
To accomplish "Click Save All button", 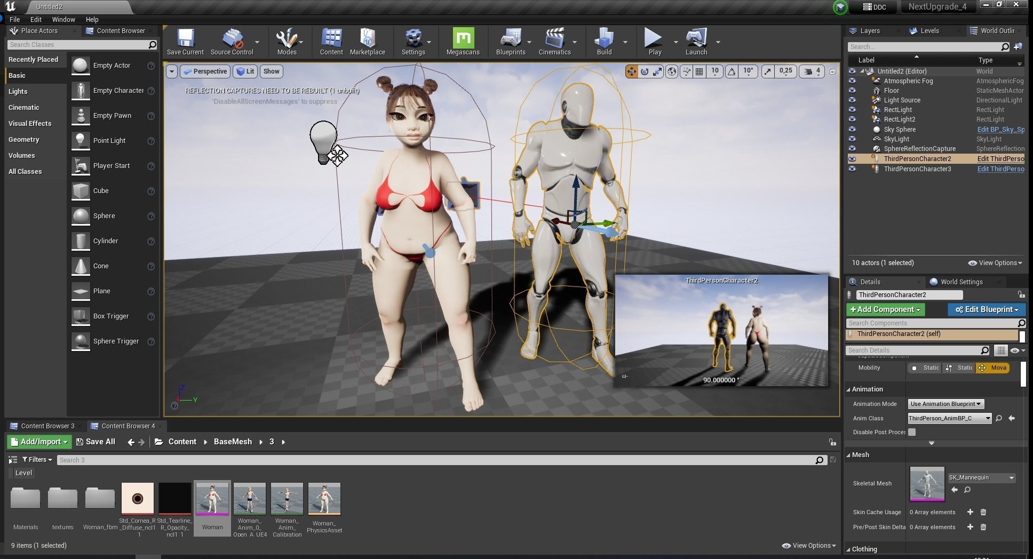I will pyautogui.click(x=96, y=442).
